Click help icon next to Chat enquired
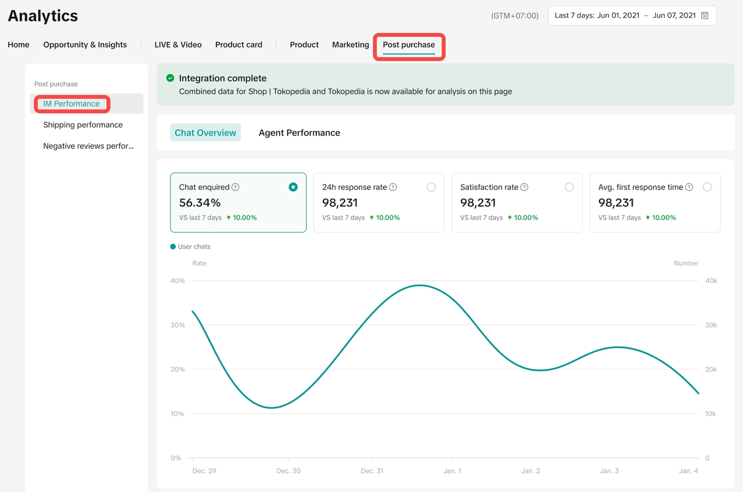 click(236, 187)
